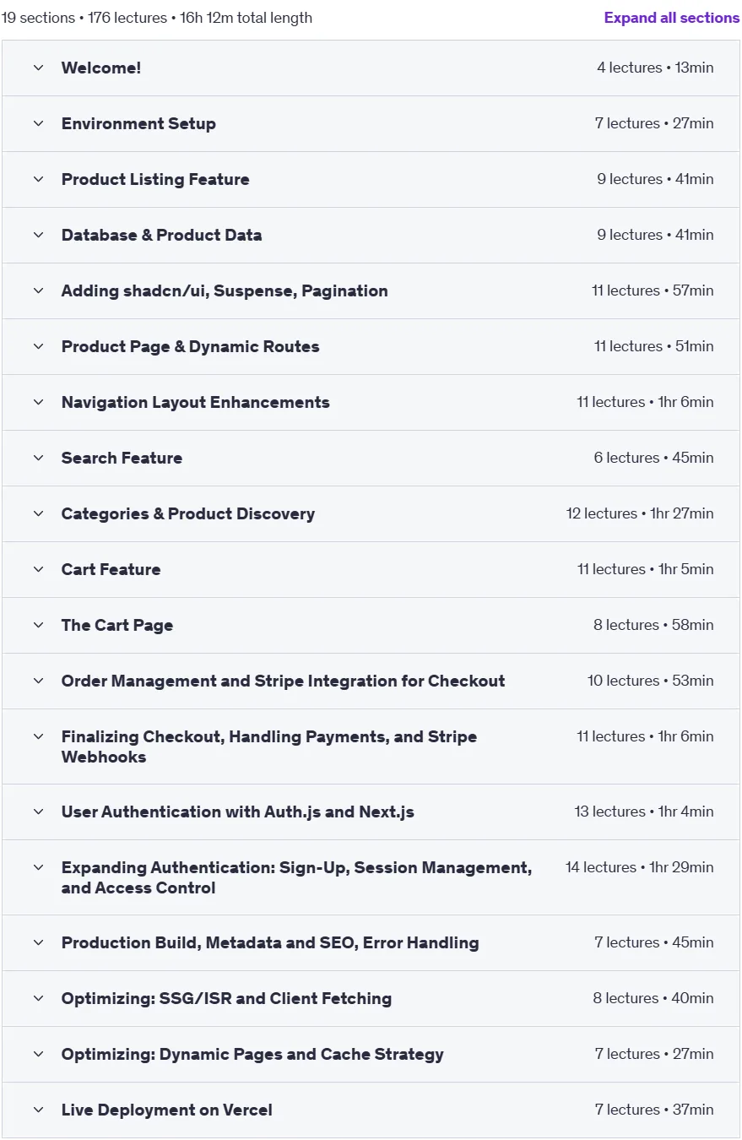Viewport: 742px width, 1140px height.
Task: Select Finalizing Checkout, Handling Payments section title
Action: coord(269,746)
